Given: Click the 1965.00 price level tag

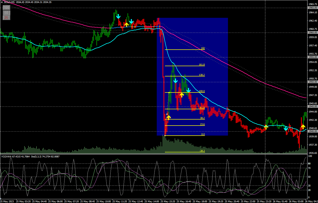Looking at the screenshot, I should click(x=312, y=8).
